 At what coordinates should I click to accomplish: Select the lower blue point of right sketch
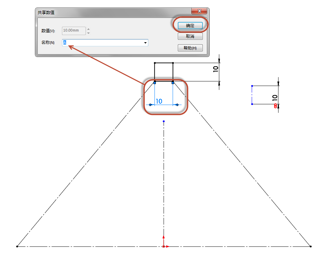click(x=252, y=104)
